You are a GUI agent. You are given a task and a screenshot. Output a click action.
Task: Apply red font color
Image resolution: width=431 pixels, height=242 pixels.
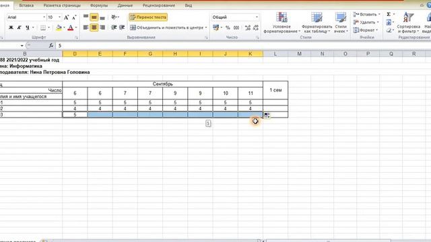(x=70, y=28)
